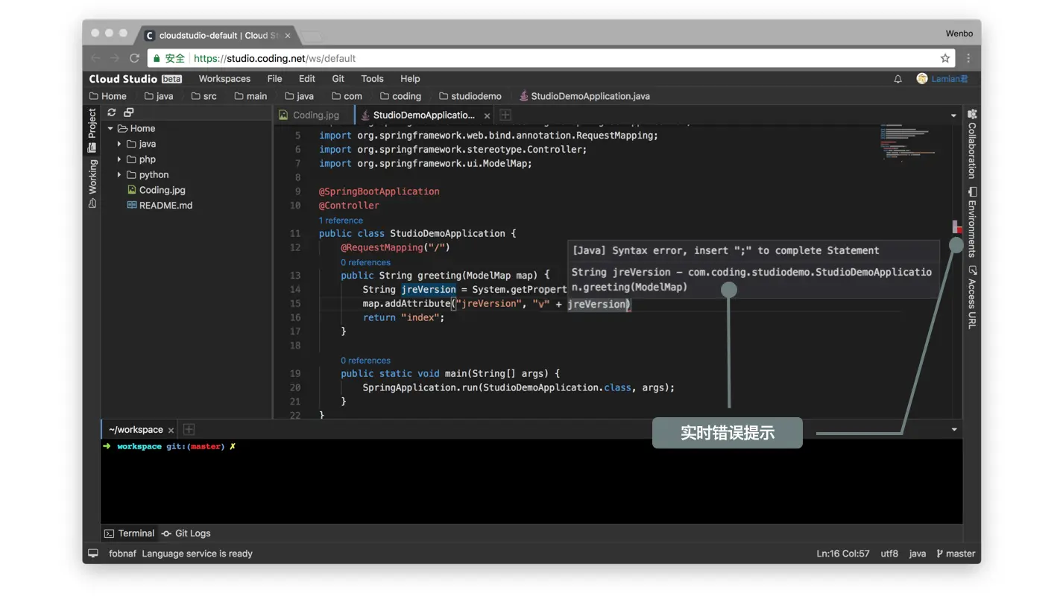Add a new editor tab with the plus icon
Image resolution: width=1063 pixels, height=596 pixels.
505,115
